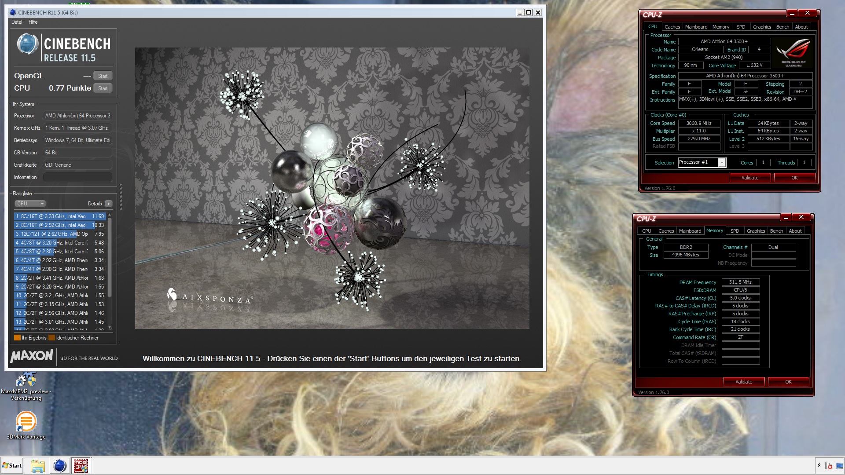845x475 pixels.
Task: Expand ranking Details with arrow button
Action: pyautogui.click(x=109, y=204)
